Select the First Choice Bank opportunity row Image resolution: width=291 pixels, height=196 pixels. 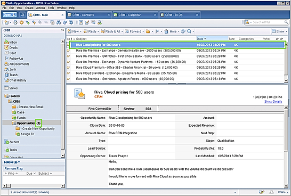(x=175, y=56)
